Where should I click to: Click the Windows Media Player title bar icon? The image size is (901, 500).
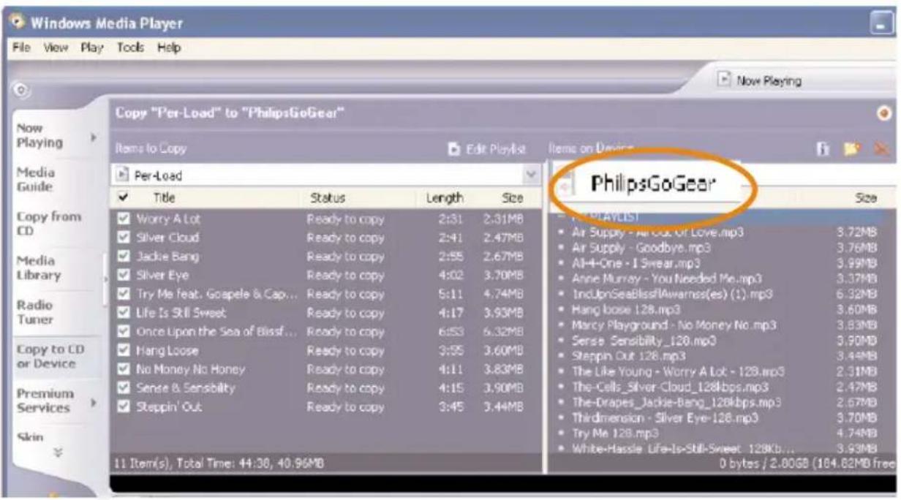18,23
